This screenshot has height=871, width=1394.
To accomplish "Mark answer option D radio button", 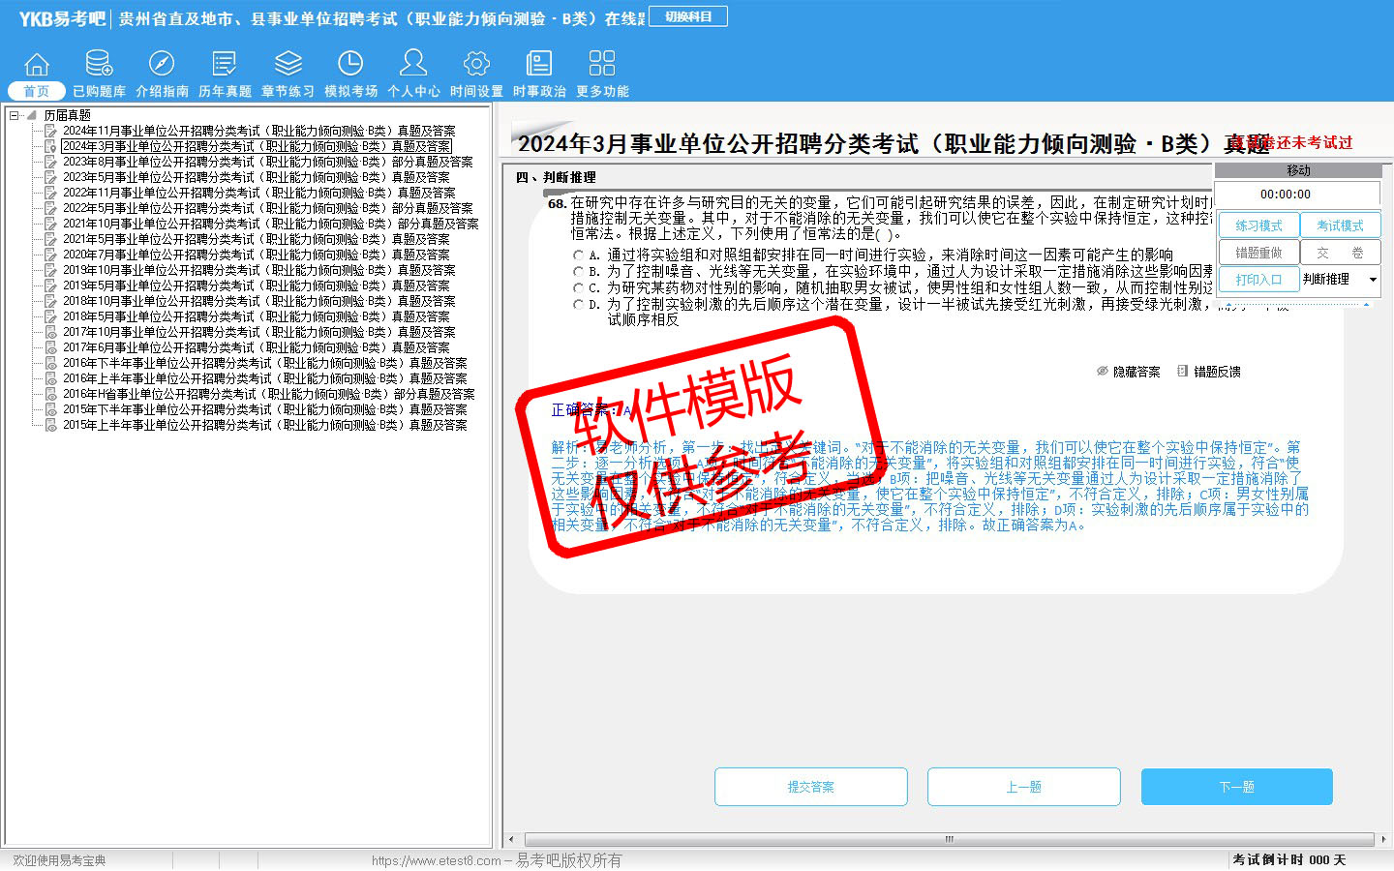I will coord(578,305).
